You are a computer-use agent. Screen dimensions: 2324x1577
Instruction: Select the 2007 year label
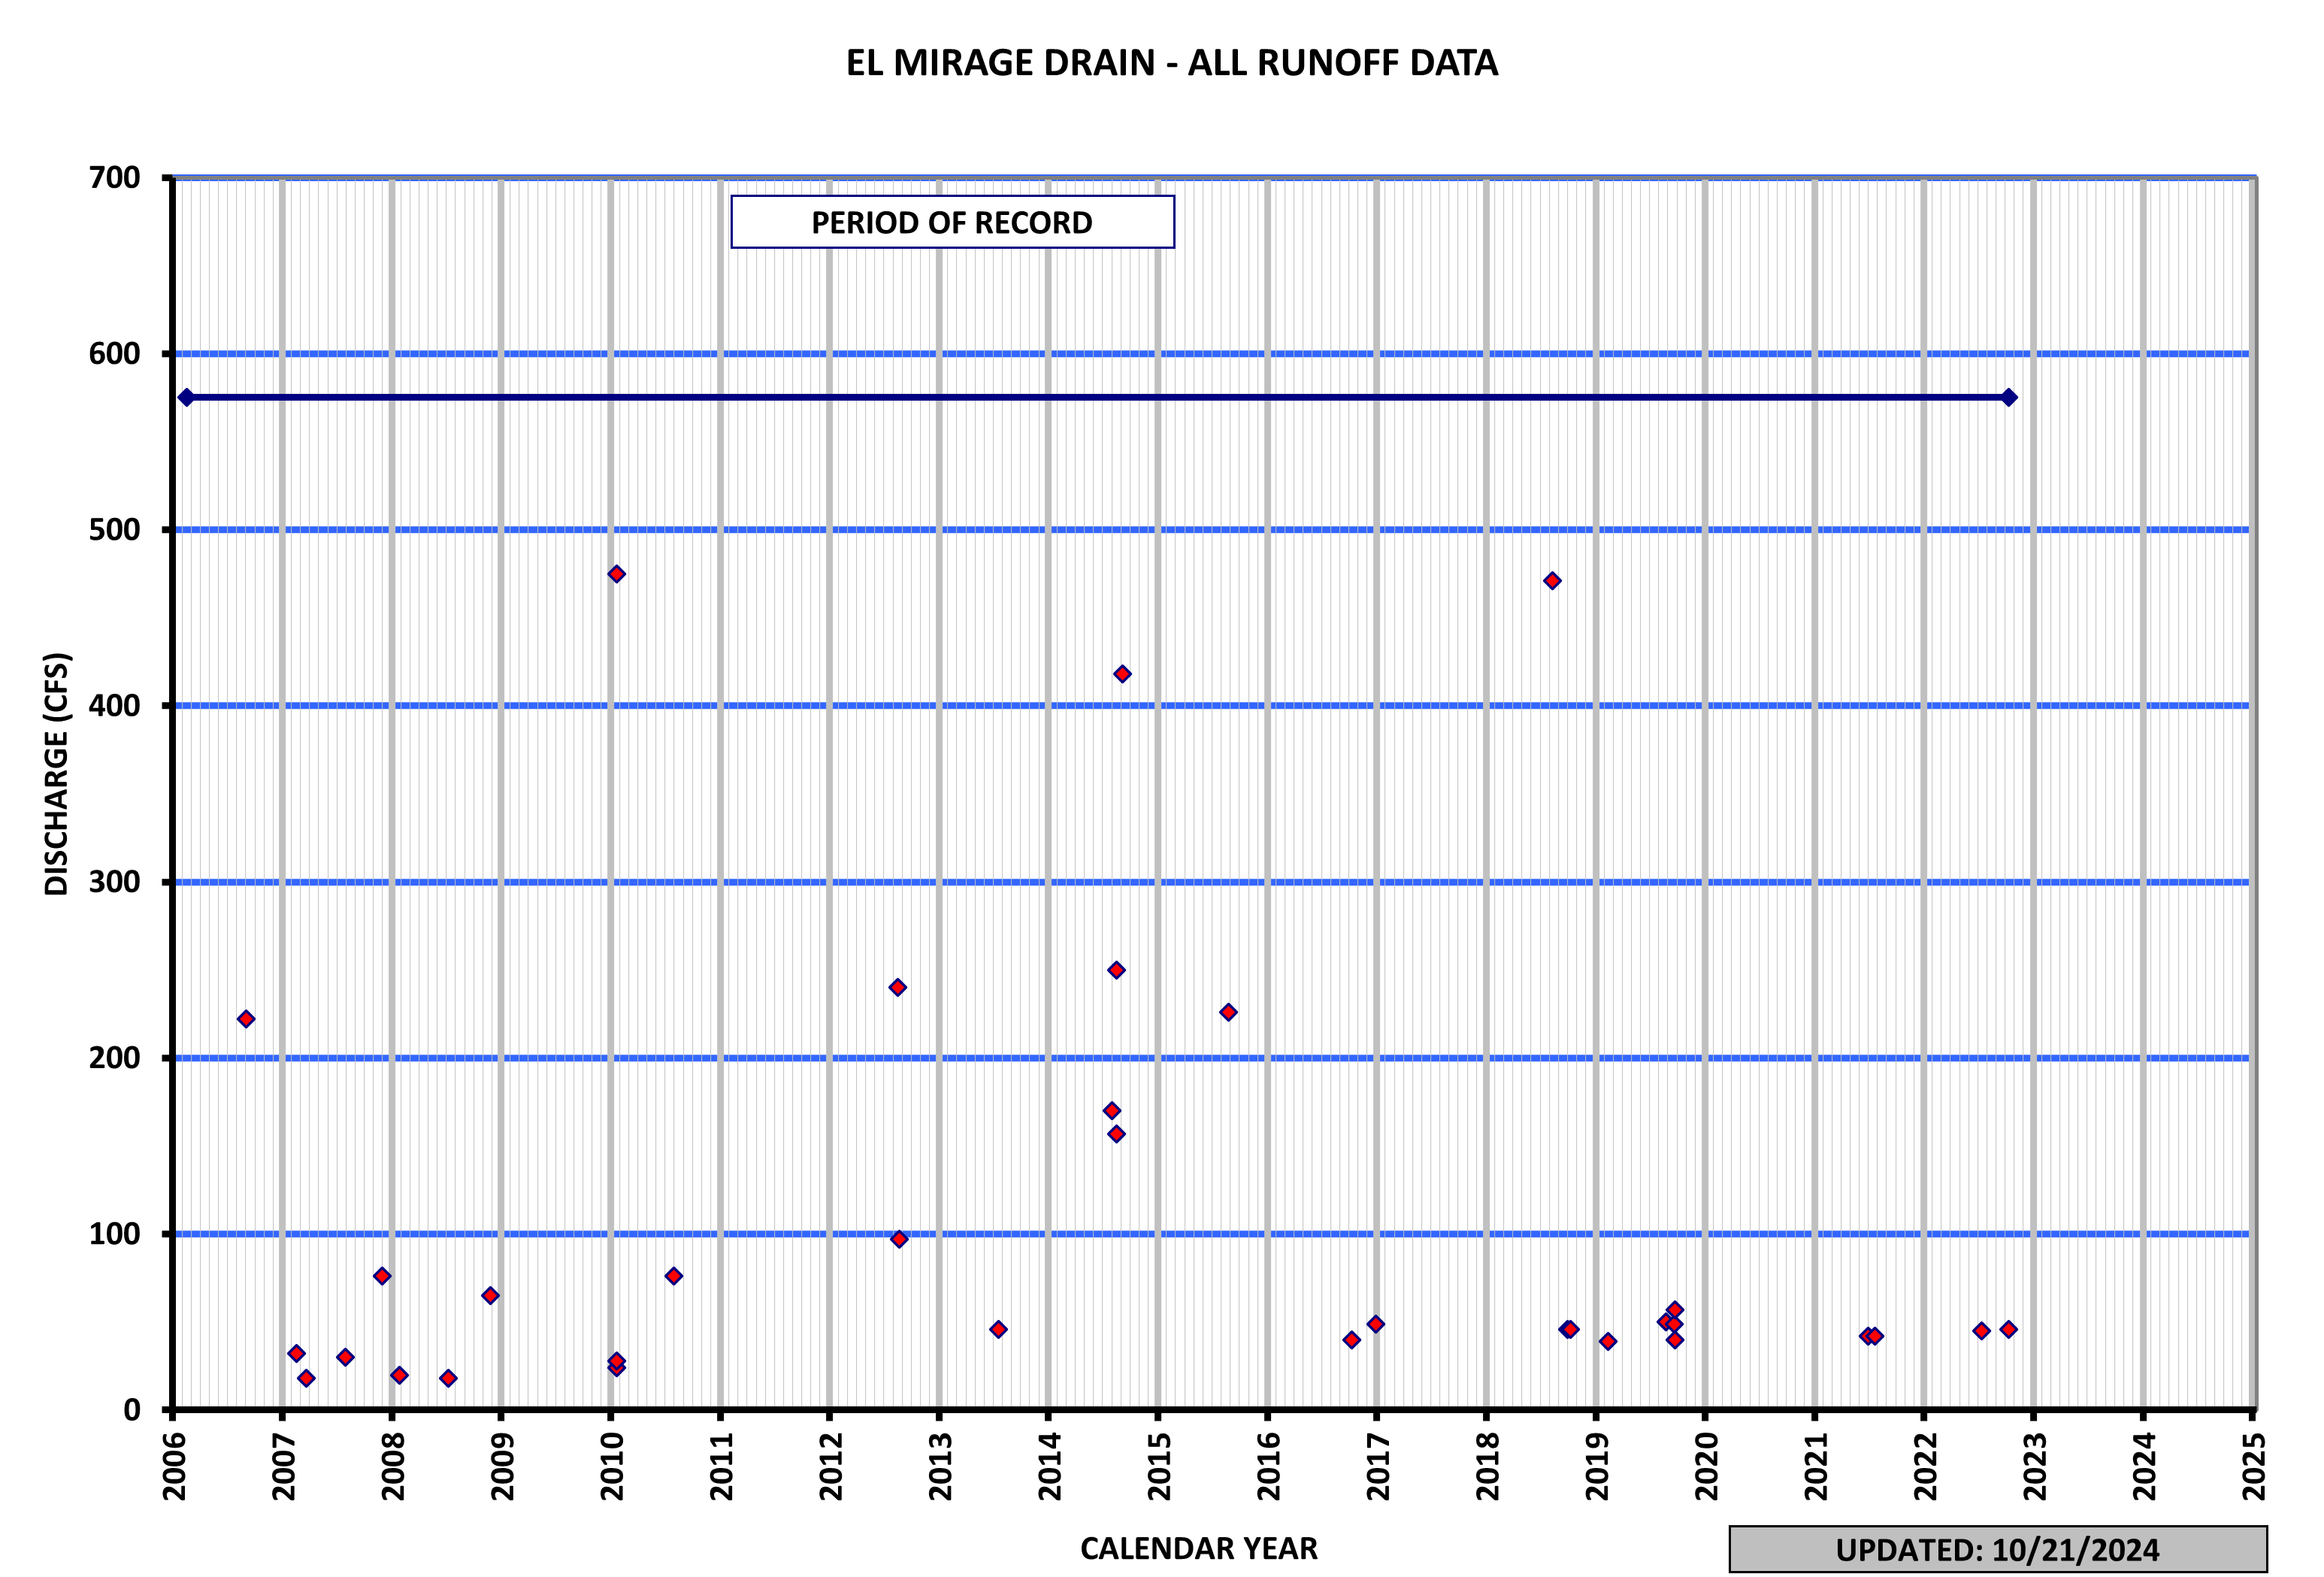point(284,1466)
